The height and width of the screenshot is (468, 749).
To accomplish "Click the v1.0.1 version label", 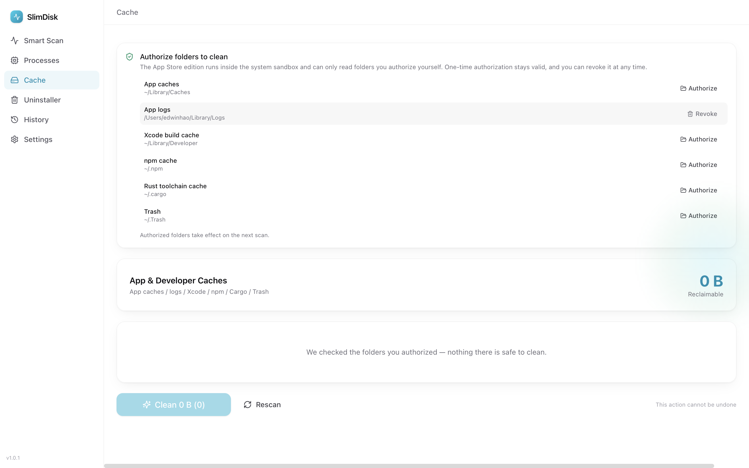I will click(13, 458).
